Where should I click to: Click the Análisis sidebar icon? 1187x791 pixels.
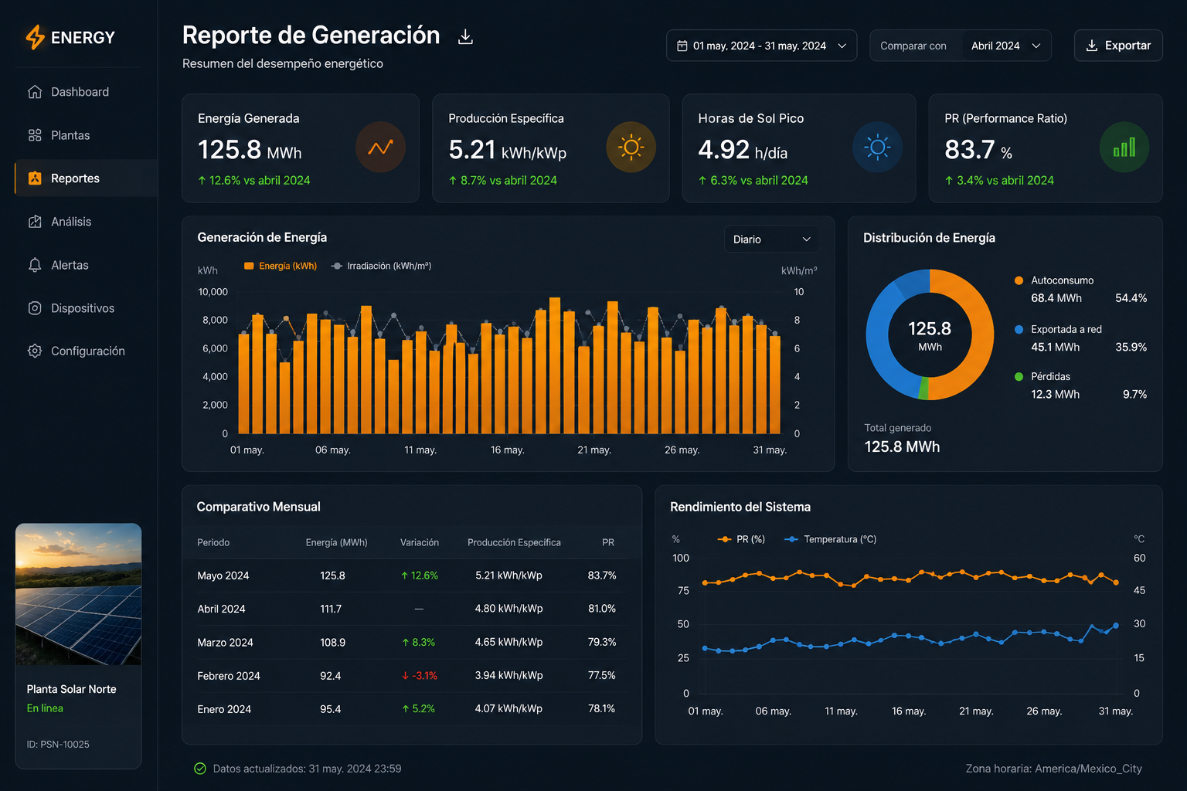[35, 222]
